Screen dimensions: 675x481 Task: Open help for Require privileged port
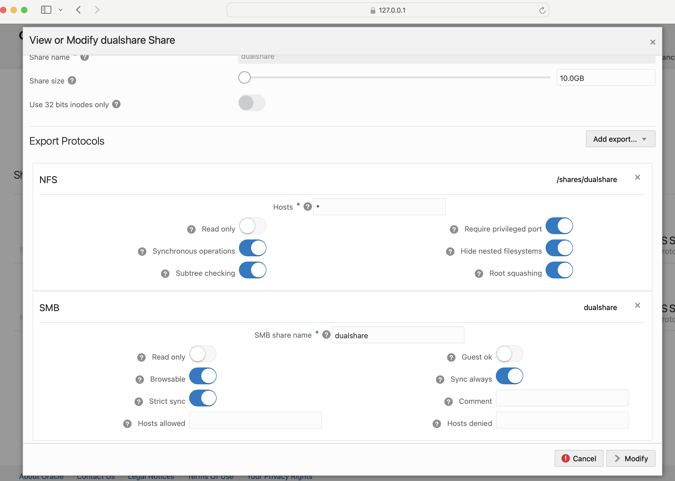(454, 229)
